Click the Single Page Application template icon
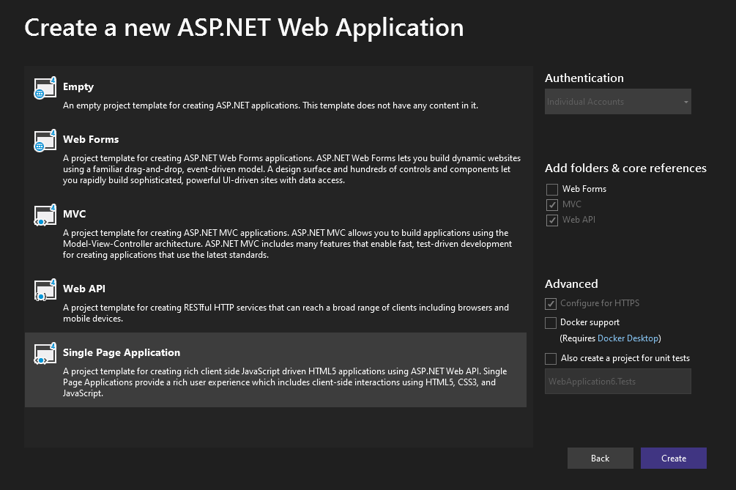The height and width of the screenshot is (490, 736). point(45,354)
